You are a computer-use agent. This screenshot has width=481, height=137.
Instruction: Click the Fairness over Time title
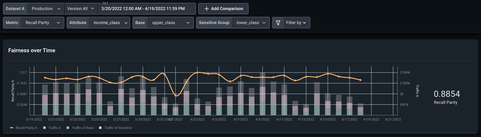coord(32,51)
